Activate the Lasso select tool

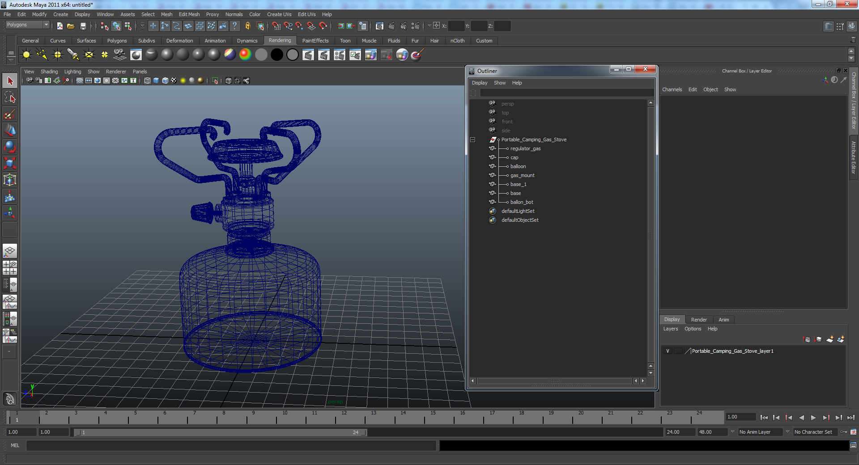(x=10, y=97)
